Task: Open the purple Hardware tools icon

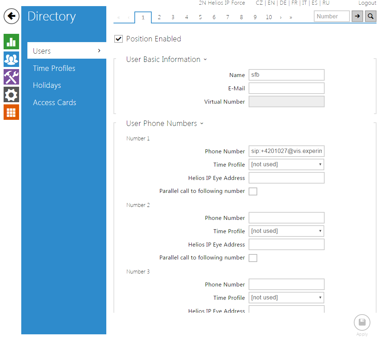Action: click(x=11, y=77)
